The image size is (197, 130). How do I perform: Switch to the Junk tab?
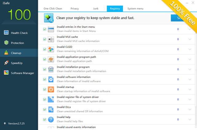pyautogui.click(x=96, y=9)
